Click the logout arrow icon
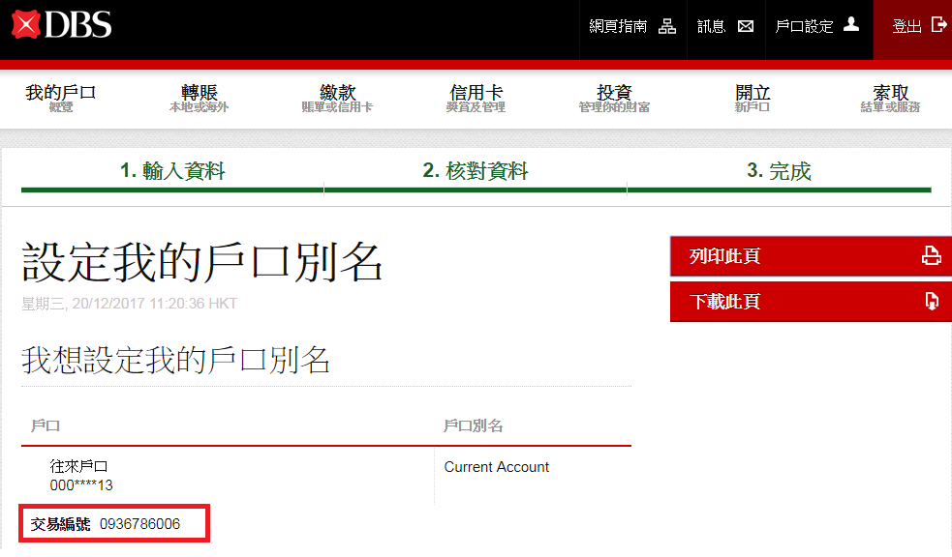 [938, 25]
